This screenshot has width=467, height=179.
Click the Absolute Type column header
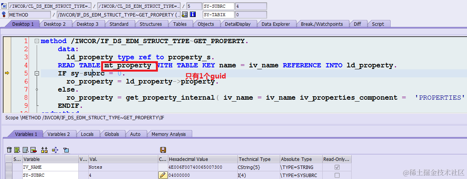301,159
